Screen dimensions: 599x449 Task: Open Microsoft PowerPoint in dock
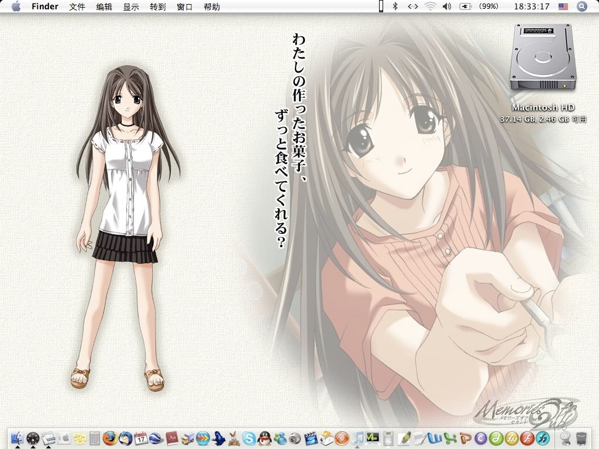tap(466, 438)
